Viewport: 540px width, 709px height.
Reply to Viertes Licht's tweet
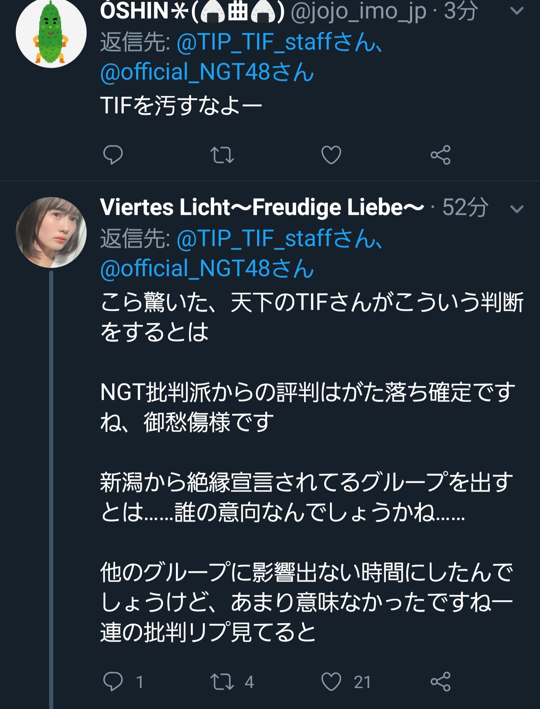pyautogui.click(x=113, y=682)
